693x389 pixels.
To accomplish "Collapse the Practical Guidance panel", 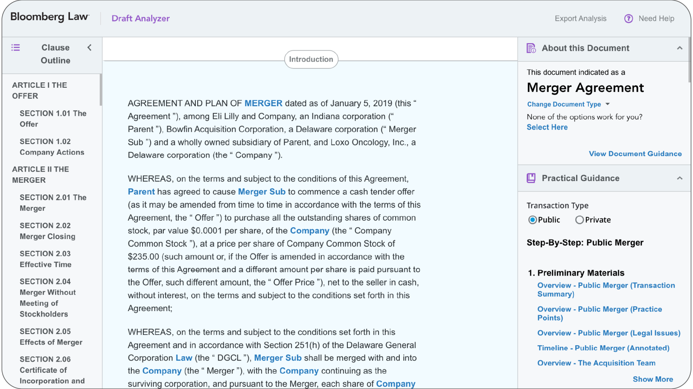I will tap(679, 178).
